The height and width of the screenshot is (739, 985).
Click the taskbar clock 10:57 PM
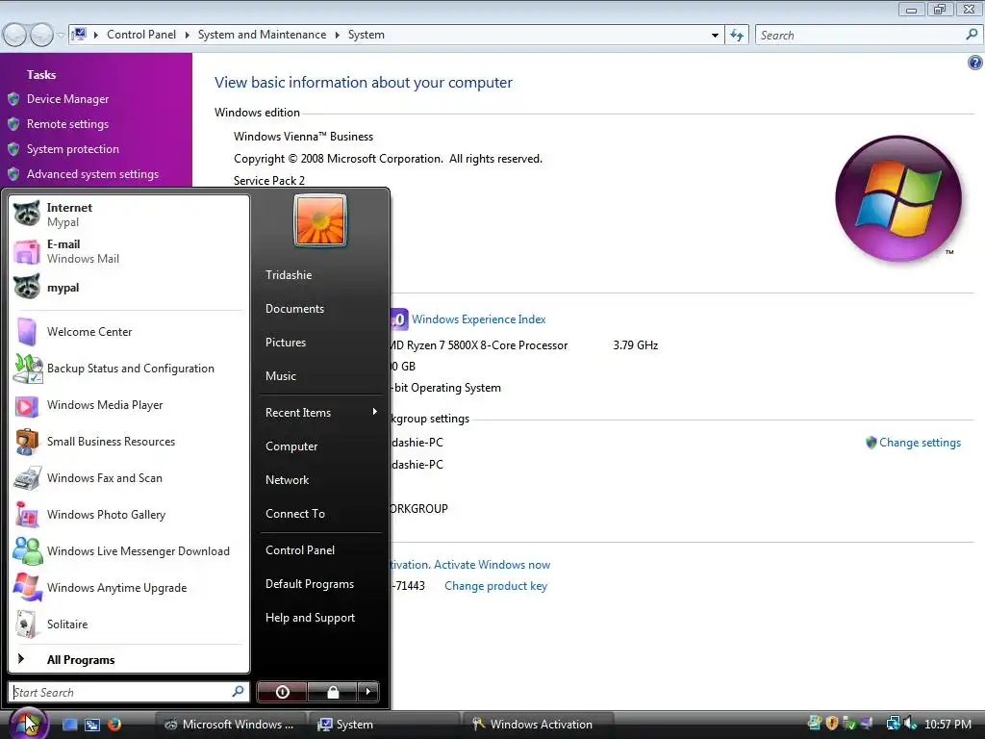947,725
